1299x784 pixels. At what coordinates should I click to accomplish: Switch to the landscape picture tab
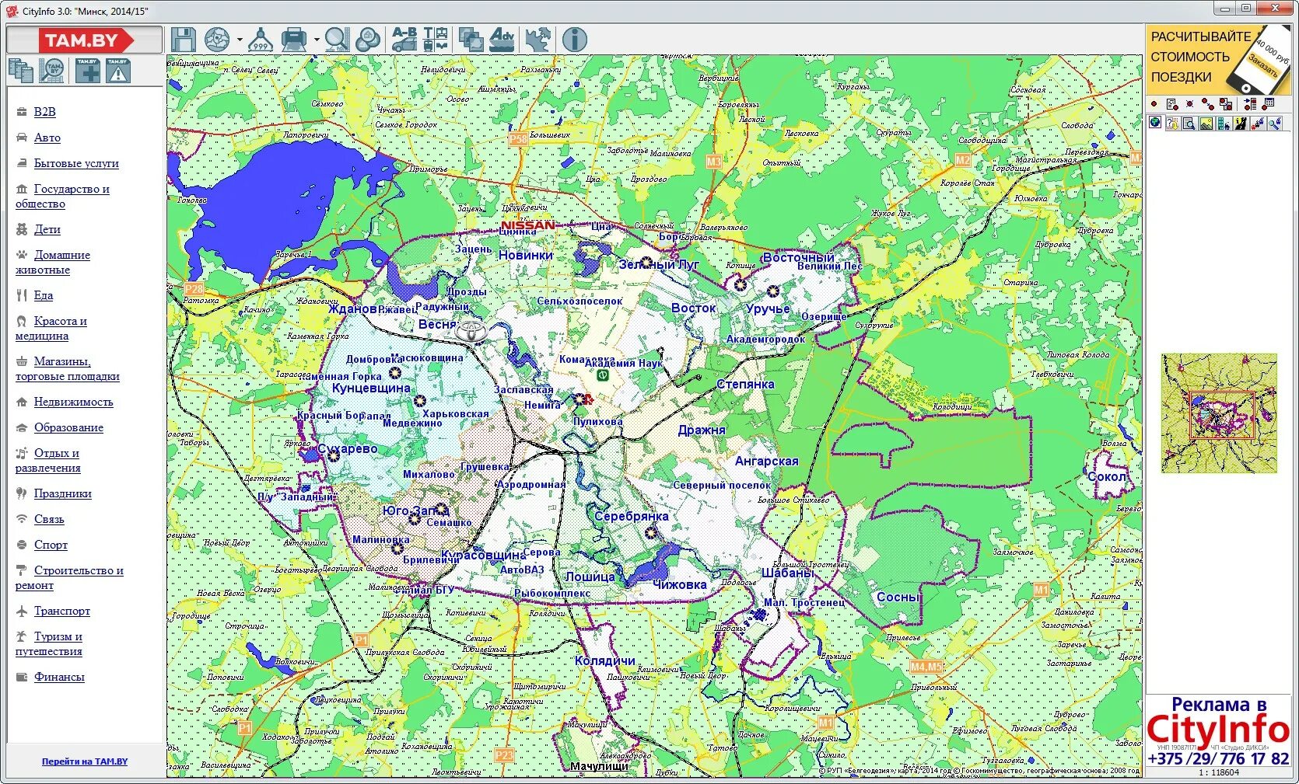(1206, 123)
